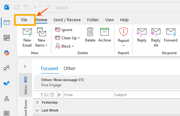
Task: Expand the Yesterday message group
Action: click(37, 102)
